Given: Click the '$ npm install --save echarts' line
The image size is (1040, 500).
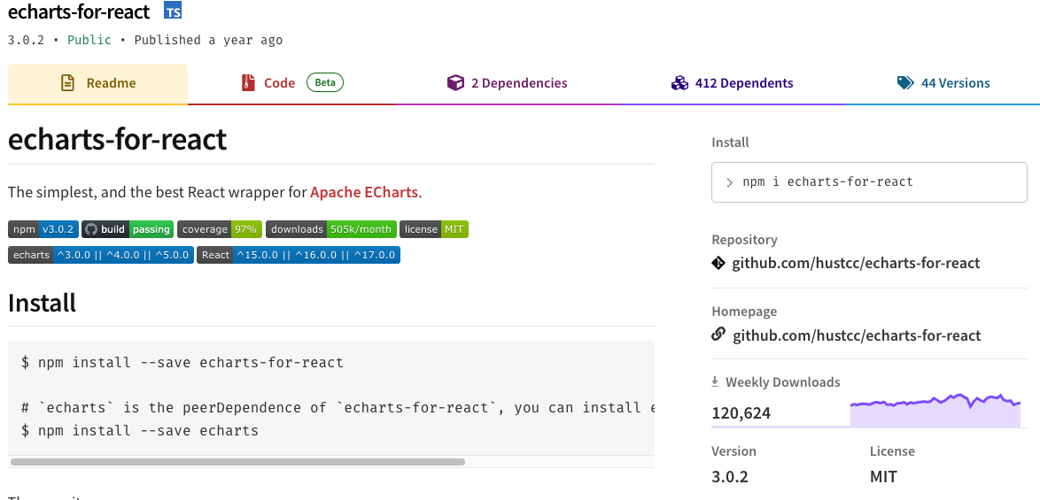Looking at the screenshot, I should (140, 430).
